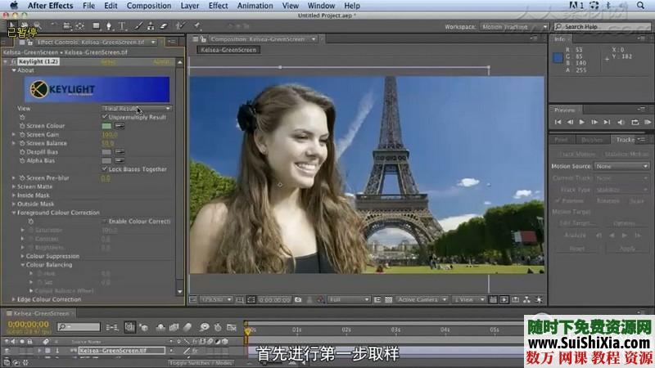The image size is (655, 368).
Task: Open the Composition menu
Action: click(148, 6)
